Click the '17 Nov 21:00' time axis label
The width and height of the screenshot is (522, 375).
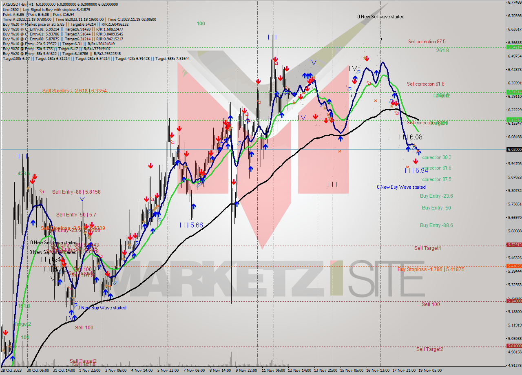pyautogui.click(x=404, y=371)
